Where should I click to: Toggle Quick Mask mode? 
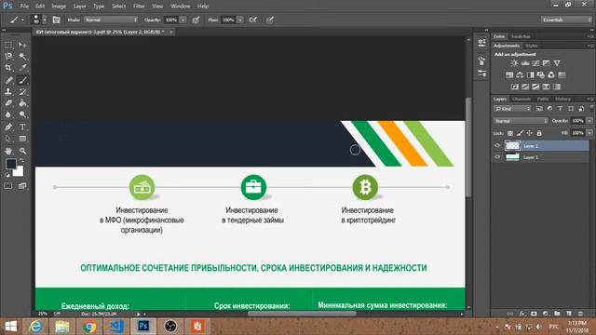(8, 186)
